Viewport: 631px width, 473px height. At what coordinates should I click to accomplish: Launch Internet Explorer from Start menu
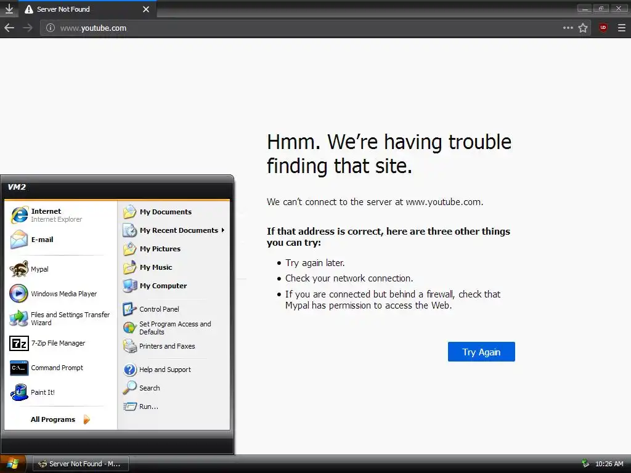click(x=60, y=215)
